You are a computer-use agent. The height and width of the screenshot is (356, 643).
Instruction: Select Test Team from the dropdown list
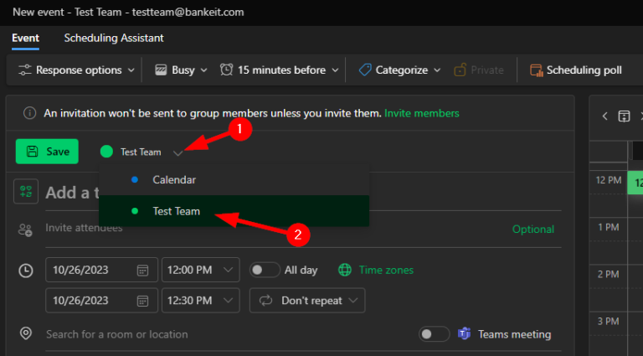tap(234, 211)
